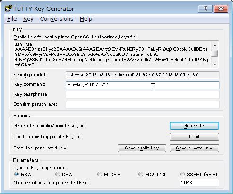Click the public key scrollbar up arrow
The width and height of the screenshot is (233, 194).
pyautogui.click(x=215, y=46)
